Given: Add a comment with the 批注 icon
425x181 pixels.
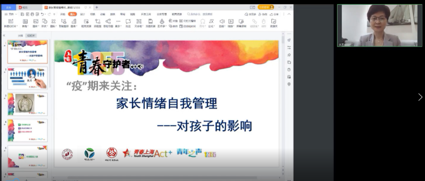Looking at the screenshot, I should click(x=128, y=21).
